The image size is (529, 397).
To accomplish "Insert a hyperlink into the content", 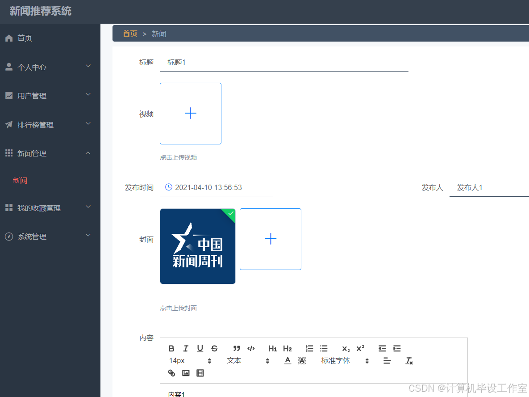I will (x=171, y=372).
